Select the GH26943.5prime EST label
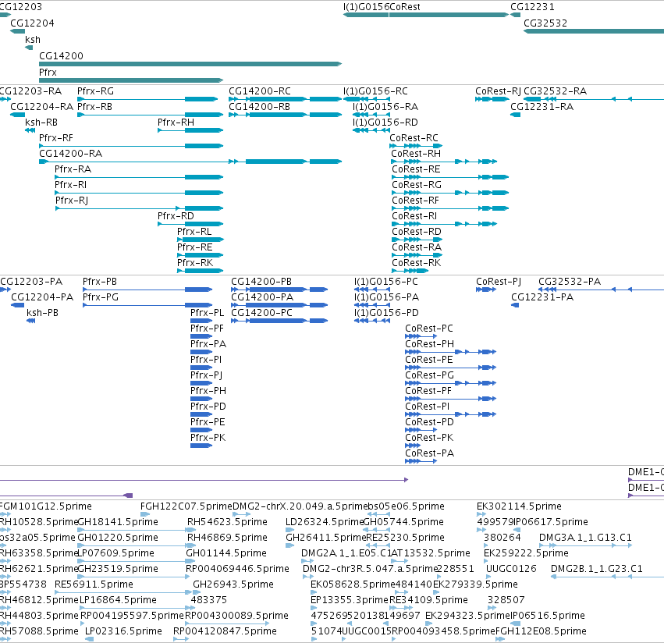This screenshot has height=643, width=664. 233,584
